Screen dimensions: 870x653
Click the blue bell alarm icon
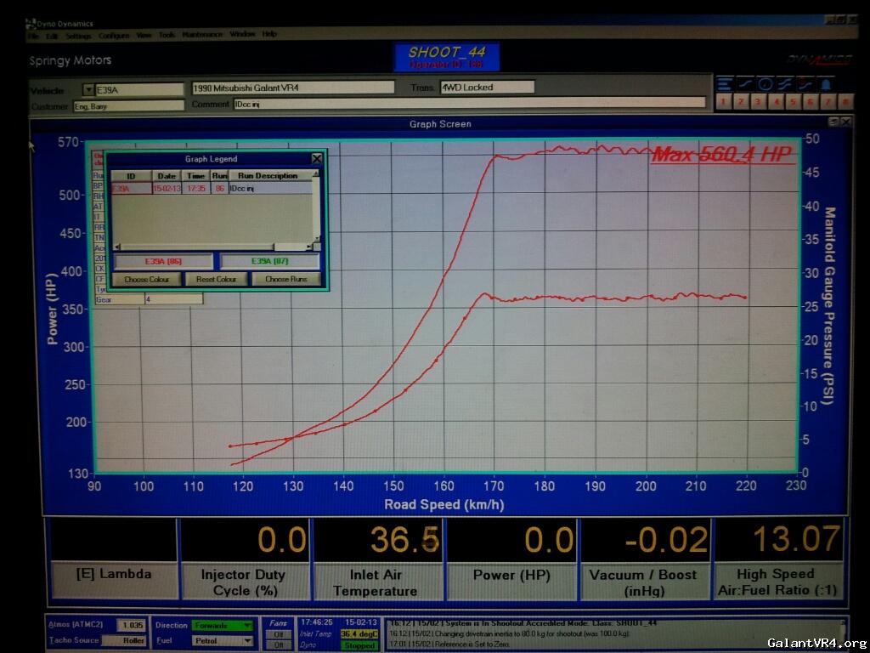(x=826, y=84)
